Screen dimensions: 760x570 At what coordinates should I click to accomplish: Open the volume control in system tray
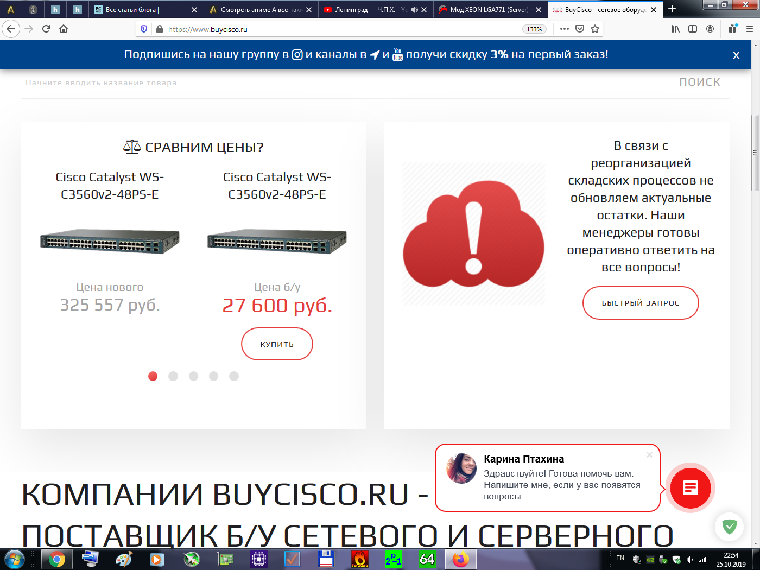coord(689,560)
